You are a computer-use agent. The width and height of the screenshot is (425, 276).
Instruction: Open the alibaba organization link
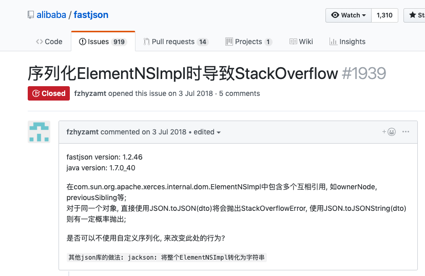point(51,15)
